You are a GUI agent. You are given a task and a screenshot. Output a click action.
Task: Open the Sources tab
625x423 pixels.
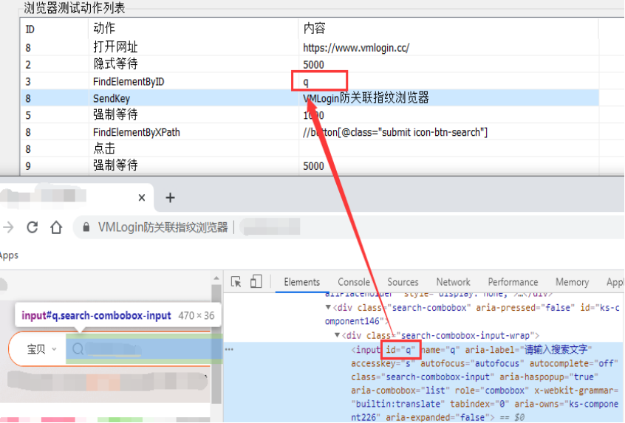(x=403, y=282)
